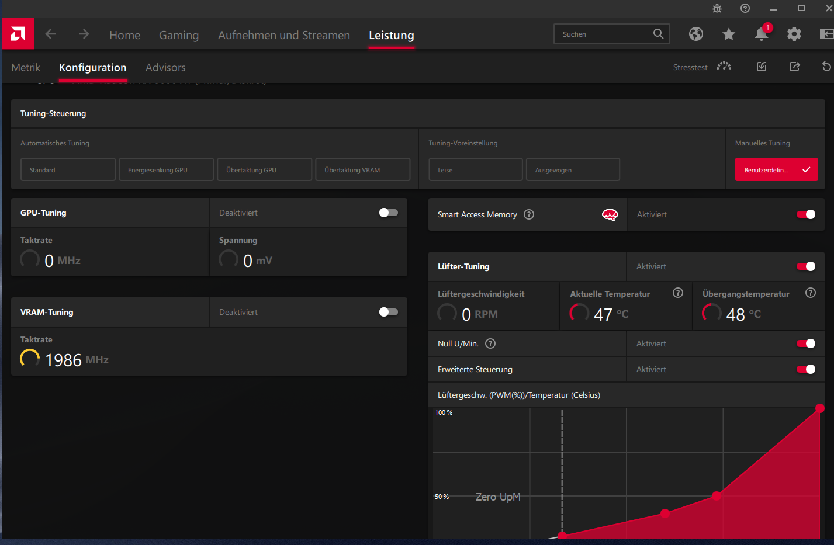
Task: Toggle Smart Access Memory switch
Action: point(806,214)
